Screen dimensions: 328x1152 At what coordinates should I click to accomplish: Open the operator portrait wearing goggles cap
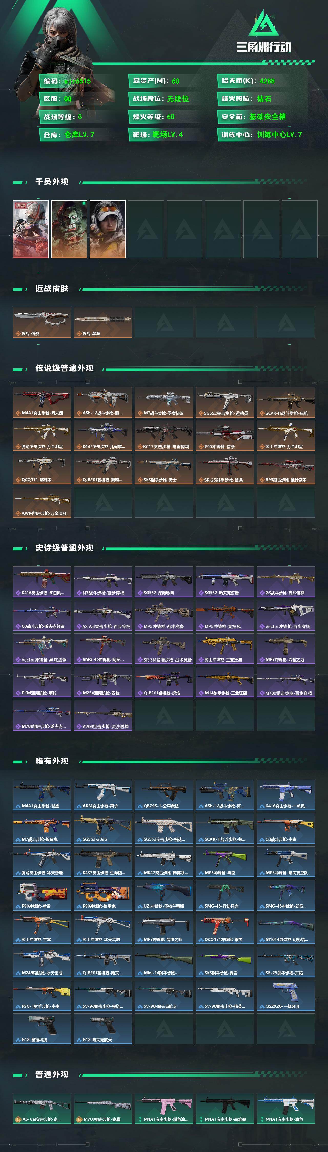pos(108,229)
